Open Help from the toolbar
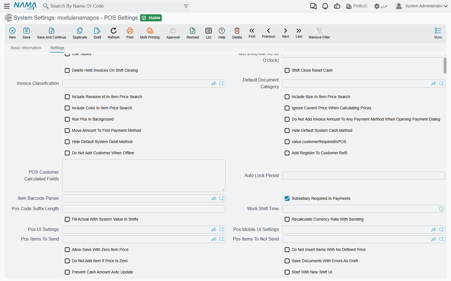This screenshot has height=281, width=451. [x=222, y=33]
